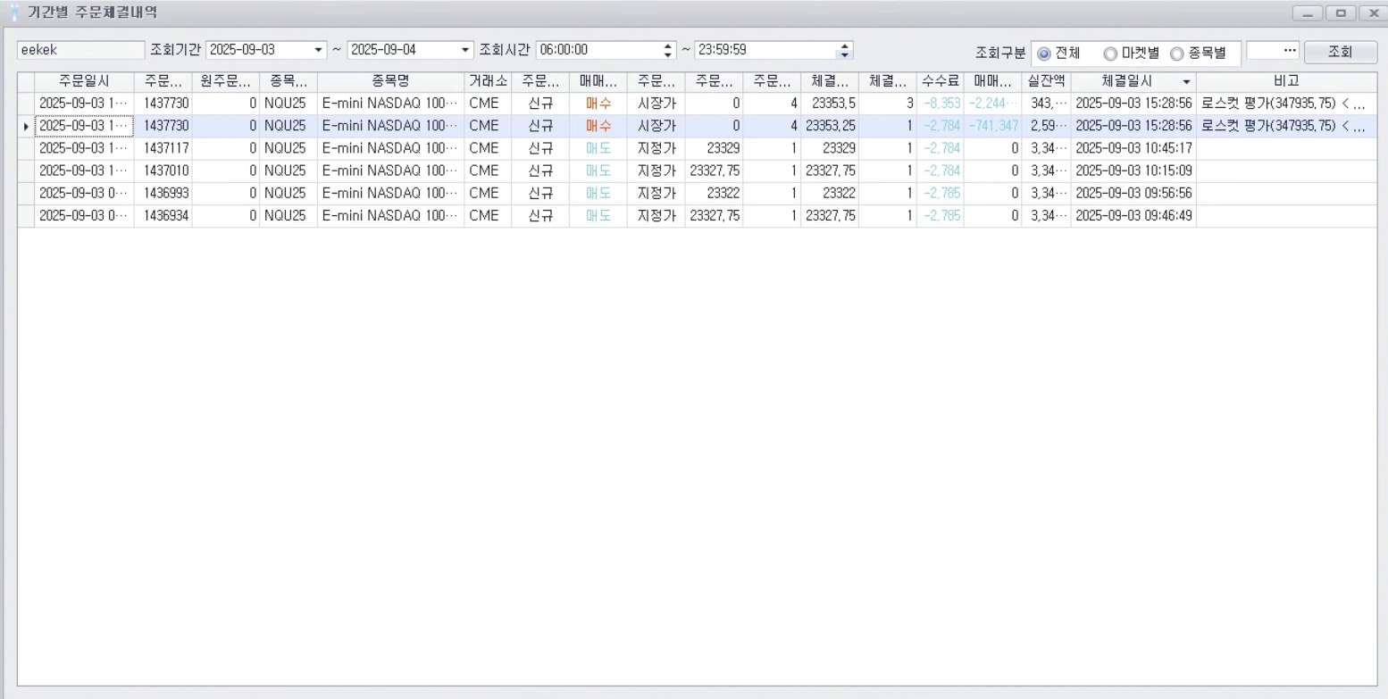The width and height of the screenshot is (1388, 699).
Task: Select order number 1436934 cell
Action: tap(163, 215)
